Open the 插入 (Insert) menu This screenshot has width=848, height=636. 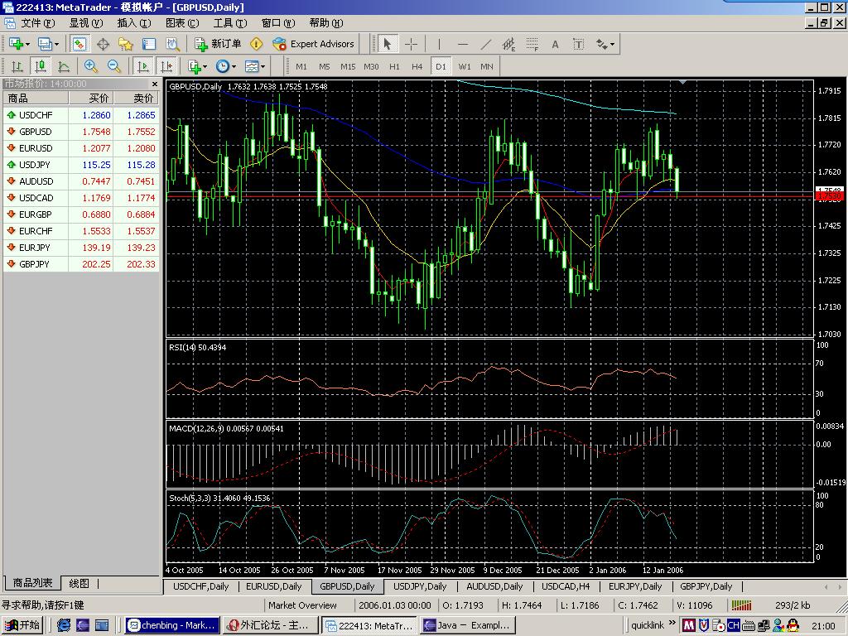point(133,23)
